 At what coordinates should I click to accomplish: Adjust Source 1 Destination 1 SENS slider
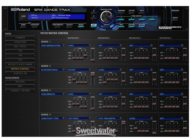coord(93,60)
